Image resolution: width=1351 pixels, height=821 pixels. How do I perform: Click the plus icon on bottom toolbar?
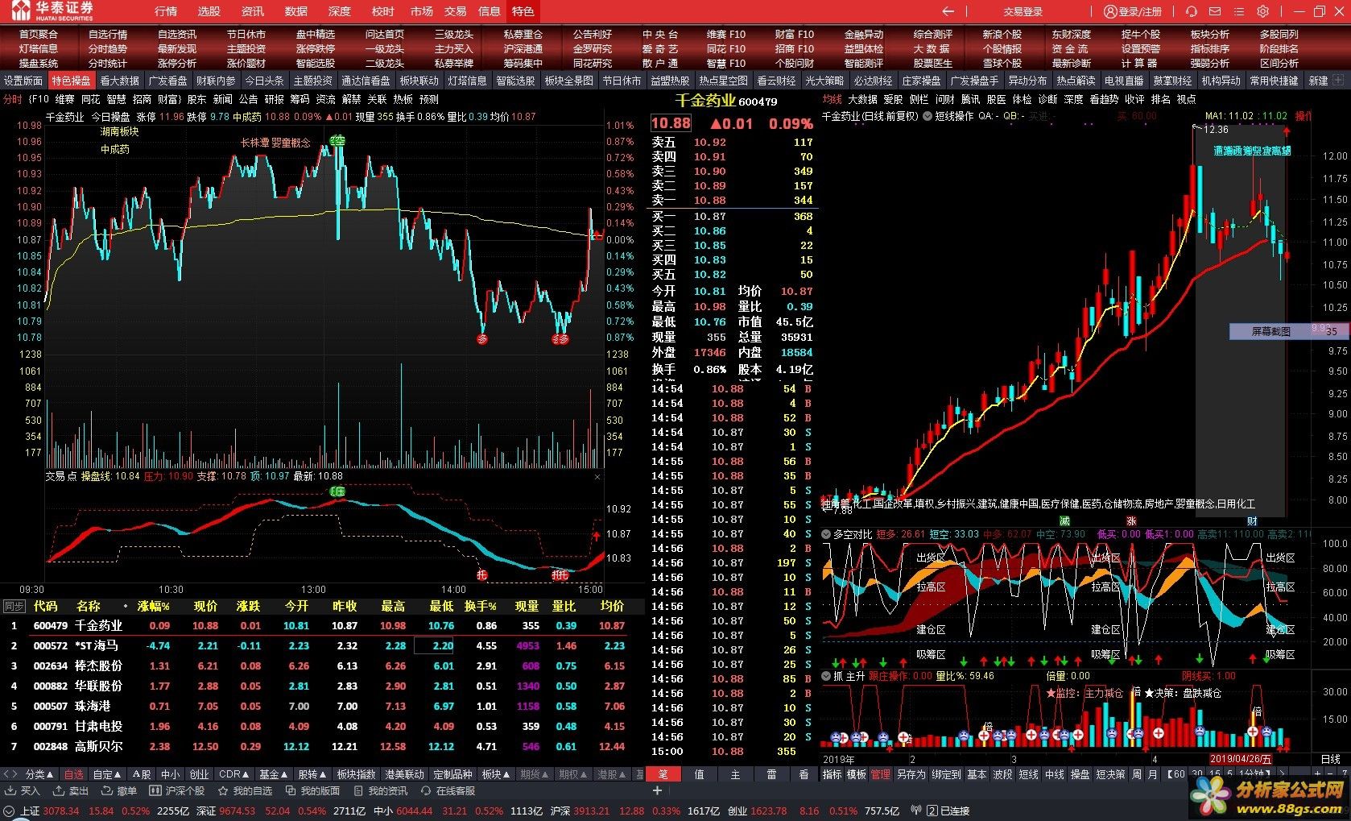[x=657, y=791]
